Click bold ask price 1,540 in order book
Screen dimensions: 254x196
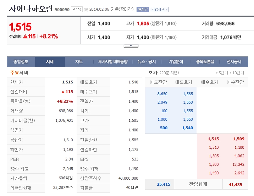point(188,128)
